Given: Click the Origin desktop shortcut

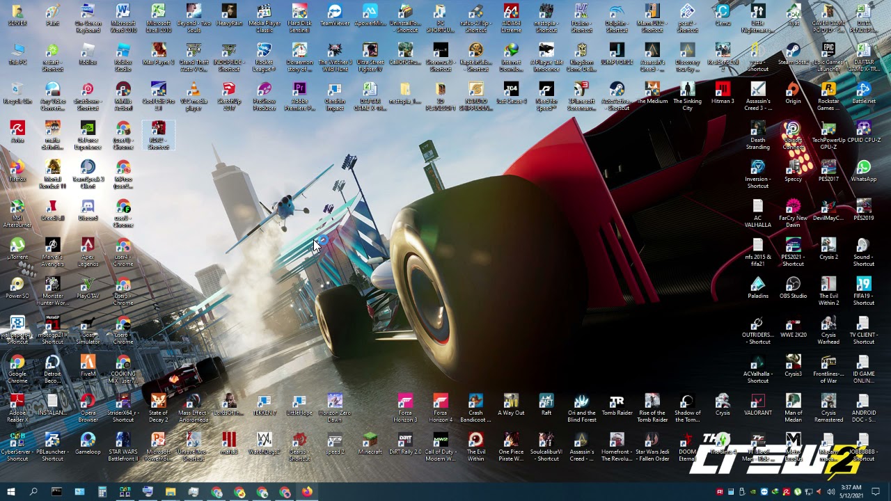Looking at the screenshot, I should pos(793,94).
